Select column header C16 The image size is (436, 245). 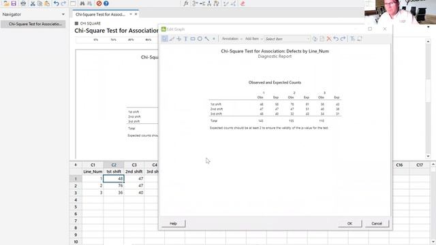pyautogui.click(x=399, y=165)
